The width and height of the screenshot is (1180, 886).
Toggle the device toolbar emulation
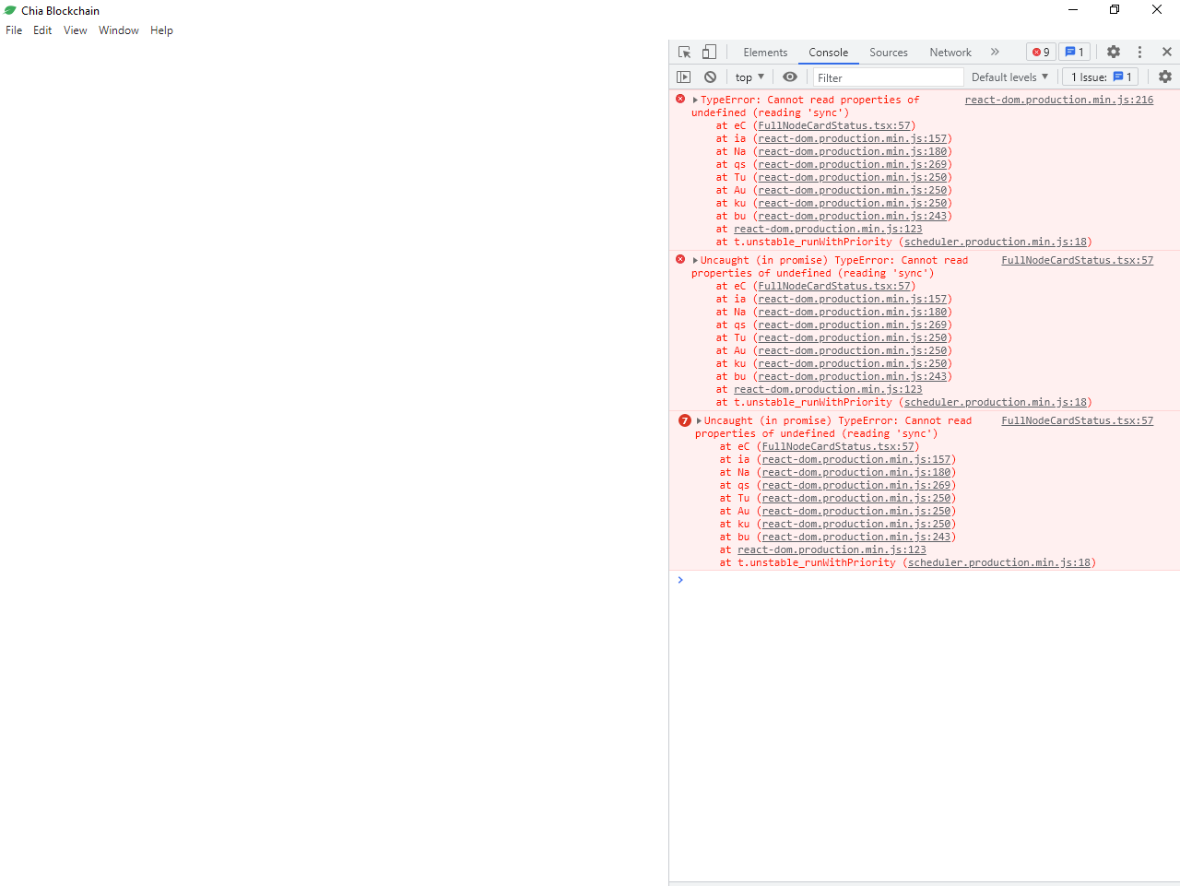click(708, 53)
